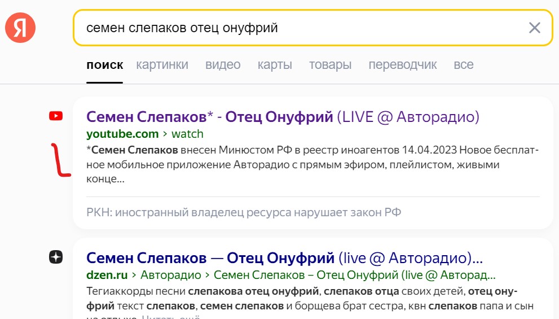Switch to the 'видео' tab
559x319 pixels.
223,65
